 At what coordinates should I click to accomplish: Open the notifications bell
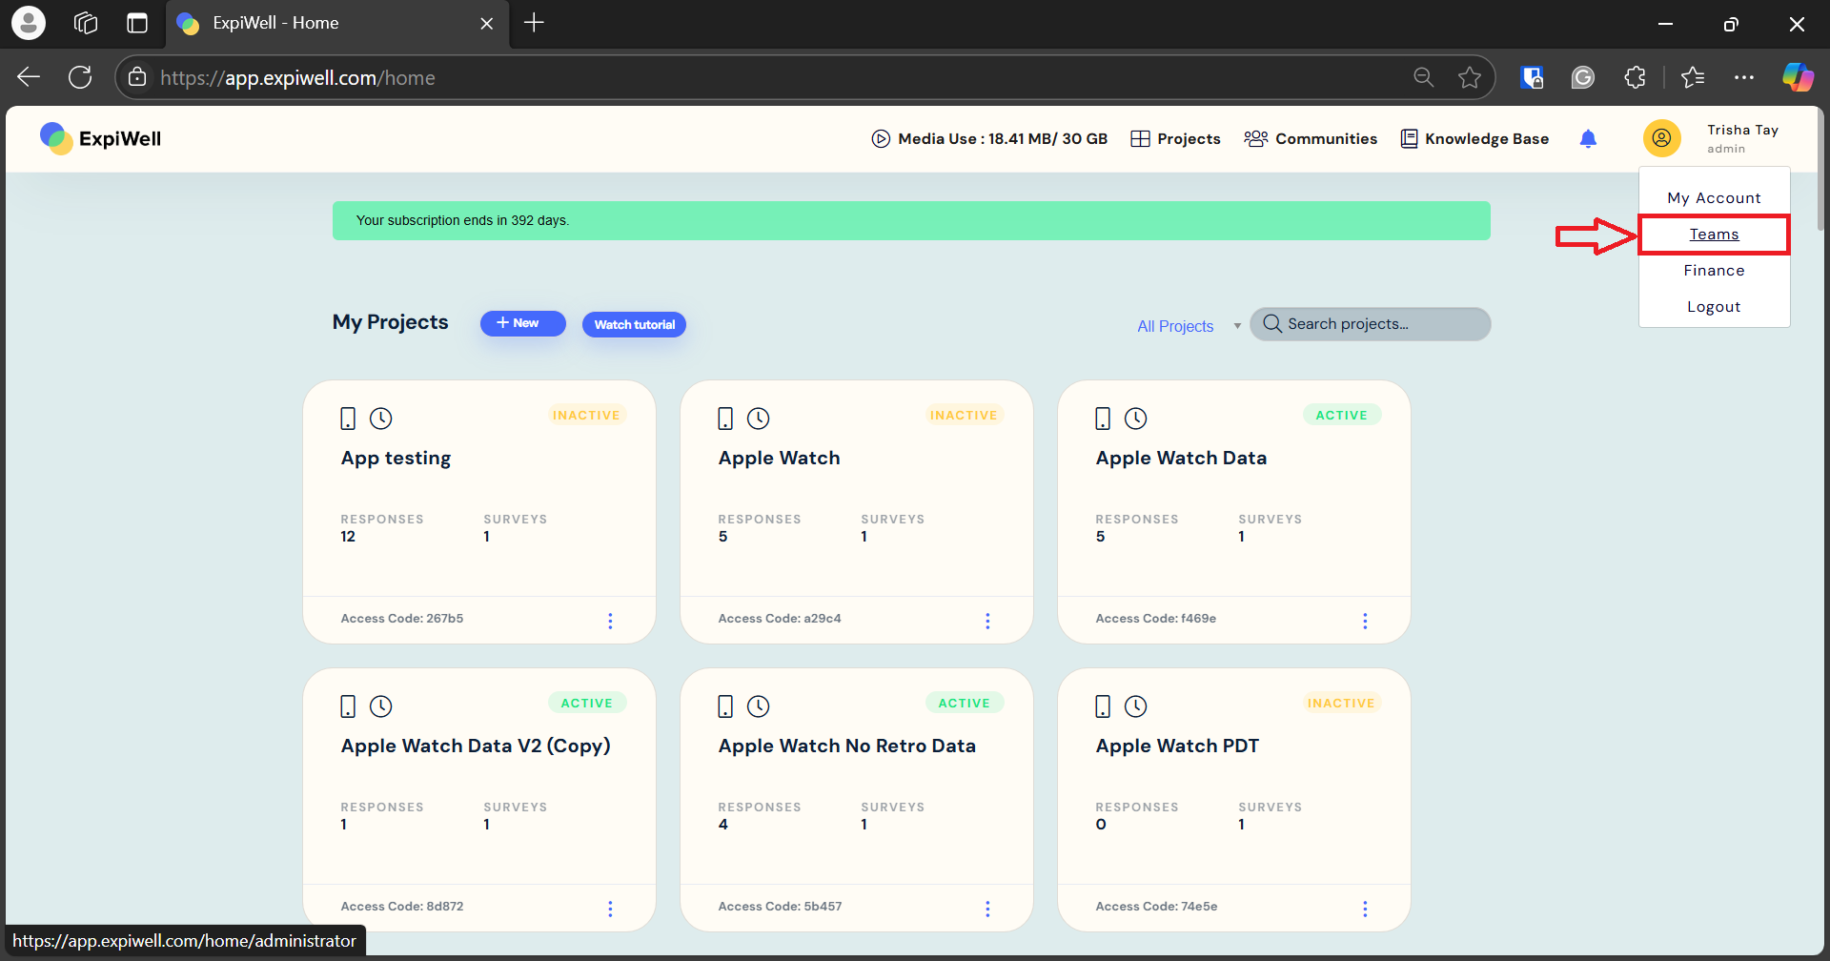click(x=1588, y=139)
